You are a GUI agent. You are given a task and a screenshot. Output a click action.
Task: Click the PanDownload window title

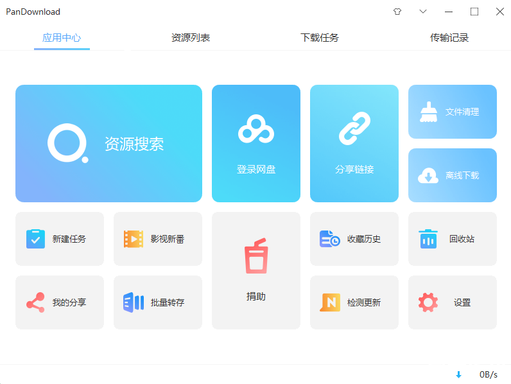33,12
